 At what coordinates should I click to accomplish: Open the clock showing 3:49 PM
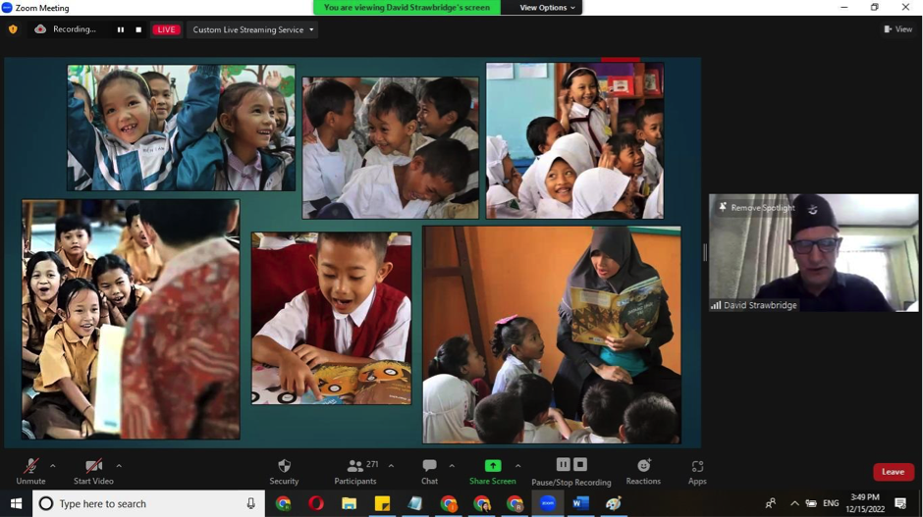pos(865,503)
